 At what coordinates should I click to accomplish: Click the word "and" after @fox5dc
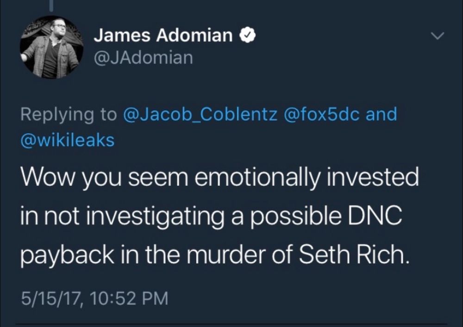[382, 114]
